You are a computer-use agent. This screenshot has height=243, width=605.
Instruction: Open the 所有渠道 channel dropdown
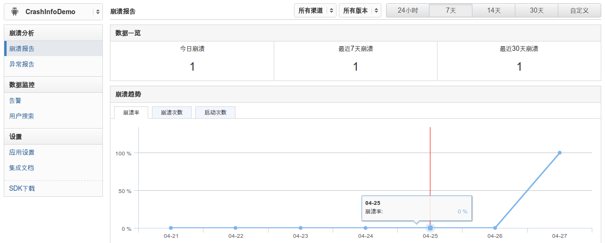[x=315, y=10]
